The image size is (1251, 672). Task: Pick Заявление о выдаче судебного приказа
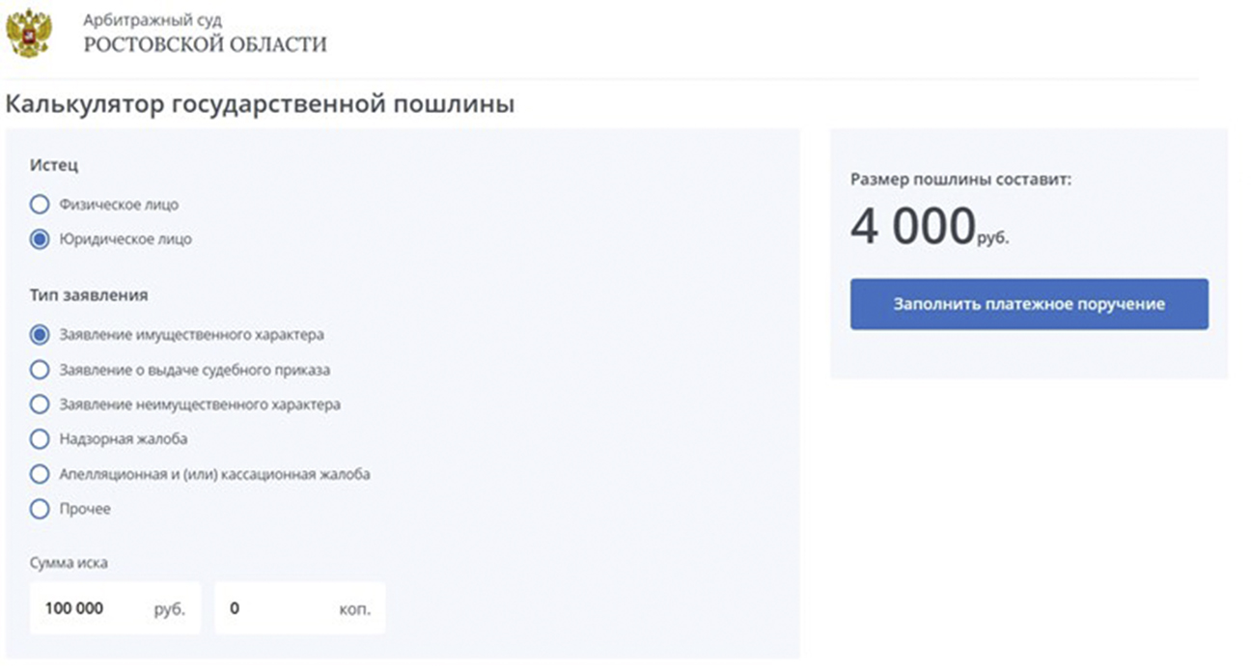40,370
